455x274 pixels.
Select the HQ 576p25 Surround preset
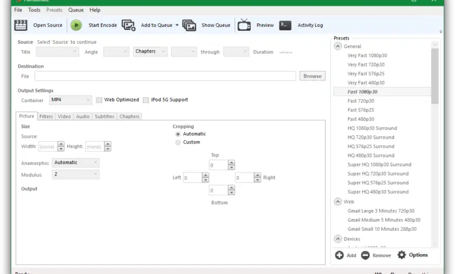click(371, 146)
